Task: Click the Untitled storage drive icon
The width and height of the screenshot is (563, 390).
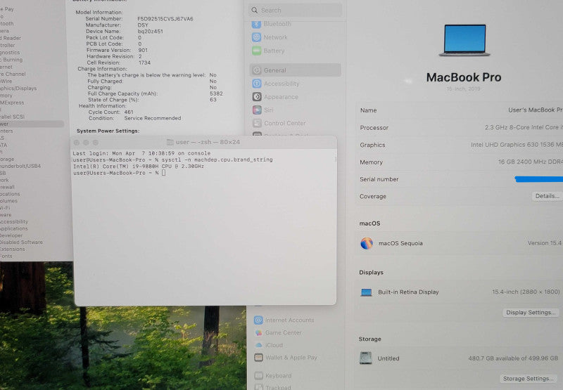Action: 365,358
